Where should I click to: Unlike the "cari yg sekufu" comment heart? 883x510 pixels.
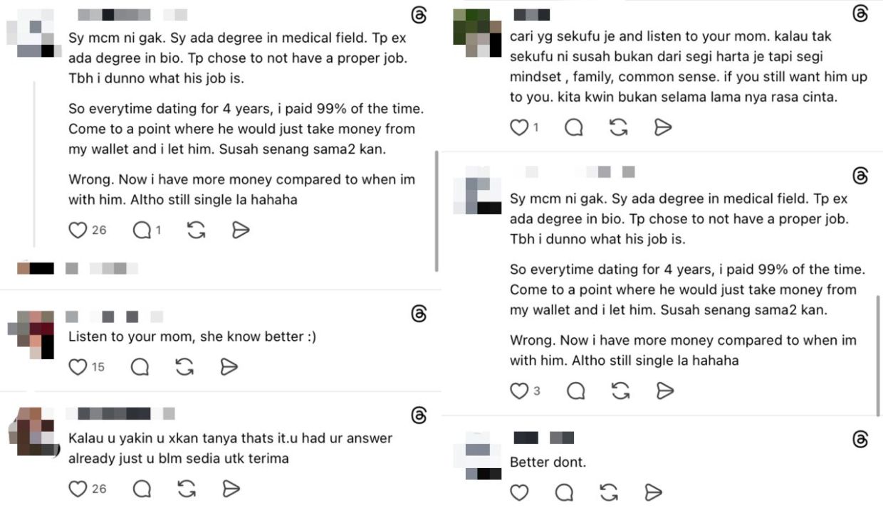click(520, 127)
